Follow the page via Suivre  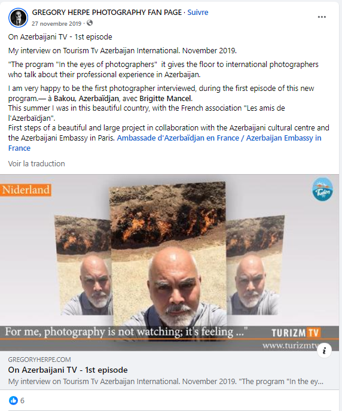click(x=198, y=13)
